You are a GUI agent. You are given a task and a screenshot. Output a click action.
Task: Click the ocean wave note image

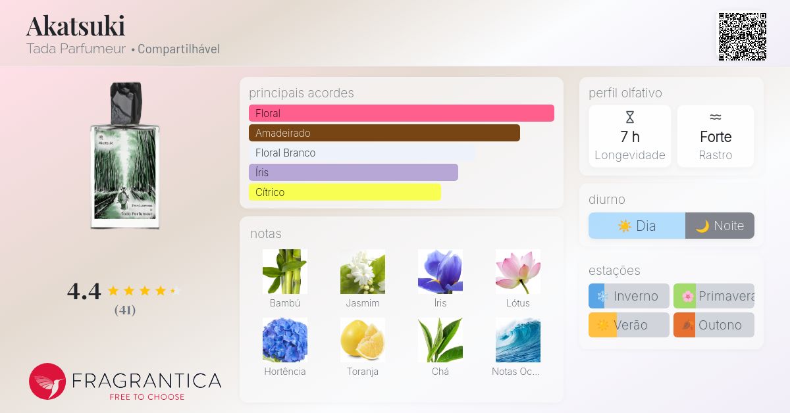click(x=518, y=340)
